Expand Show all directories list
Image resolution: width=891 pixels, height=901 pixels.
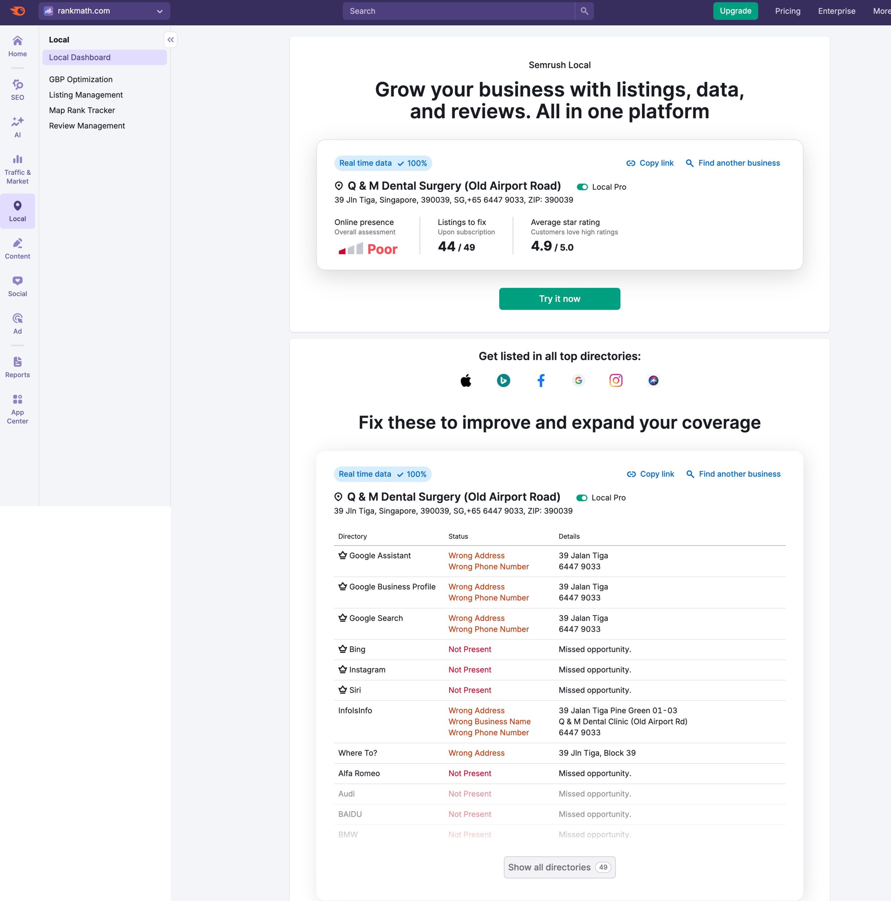tap(559, 868)
